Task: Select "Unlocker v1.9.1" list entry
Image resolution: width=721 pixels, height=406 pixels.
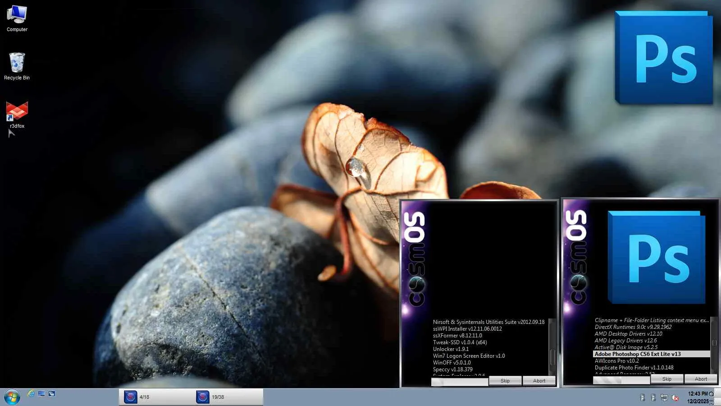Action: pyautogui.click(x=451, y=349)
